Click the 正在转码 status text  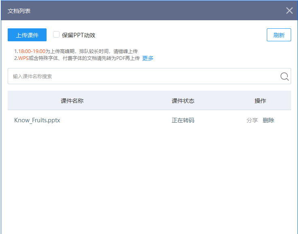183,120
